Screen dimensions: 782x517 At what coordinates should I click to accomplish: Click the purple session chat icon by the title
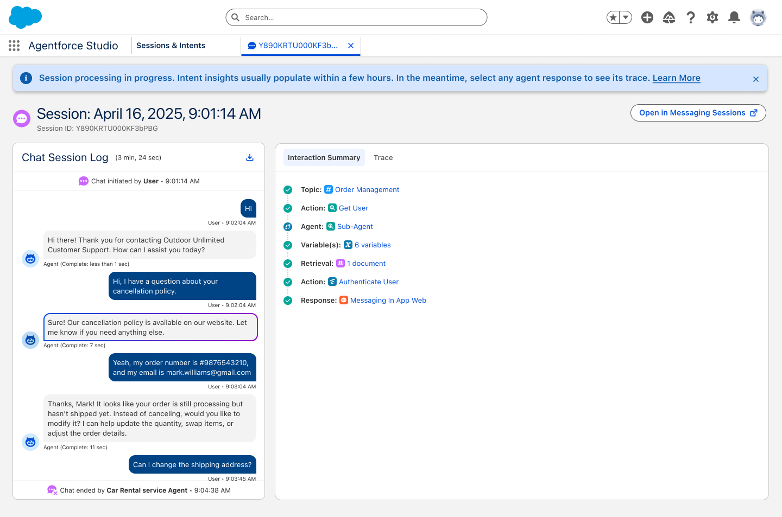[22, 118]
